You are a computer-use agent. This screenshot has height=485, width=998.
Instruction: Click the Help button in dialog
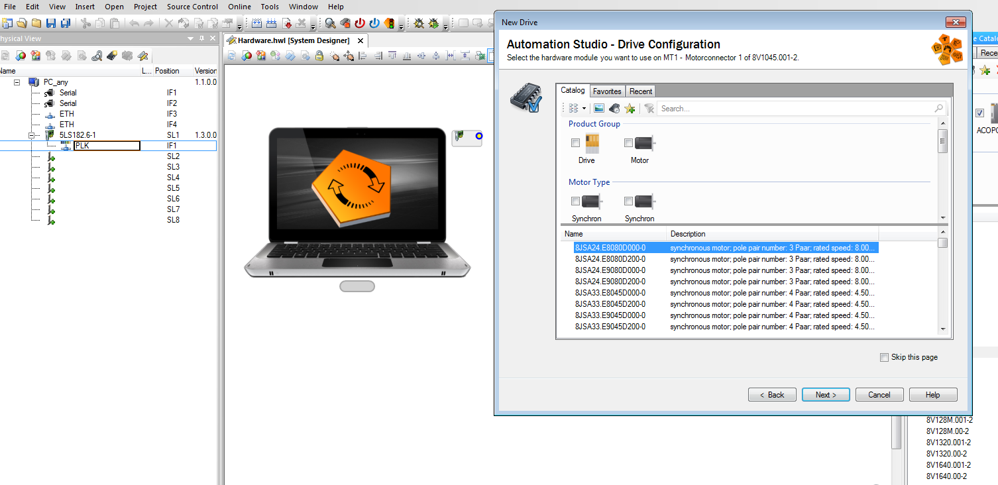[x=933, y=394]
